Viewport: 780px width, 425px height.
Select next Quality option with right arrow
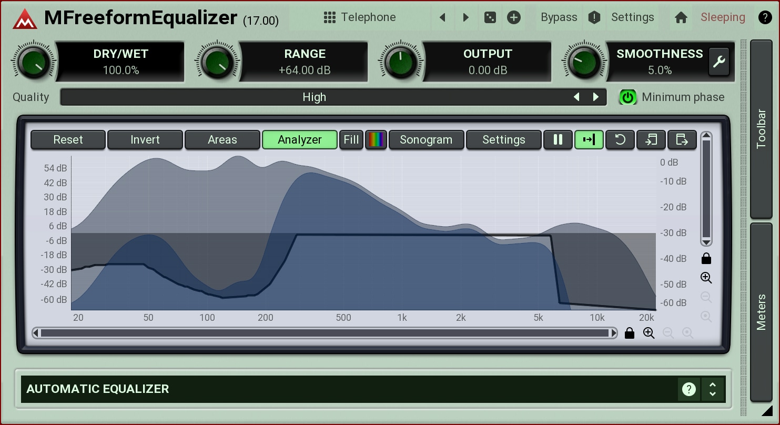click(596, 97)
